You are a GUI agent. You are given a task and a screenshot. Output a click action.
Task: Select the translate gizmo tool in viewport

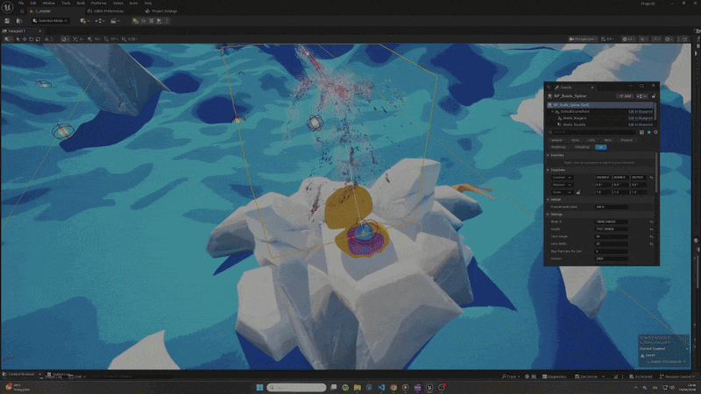(25, 39)
